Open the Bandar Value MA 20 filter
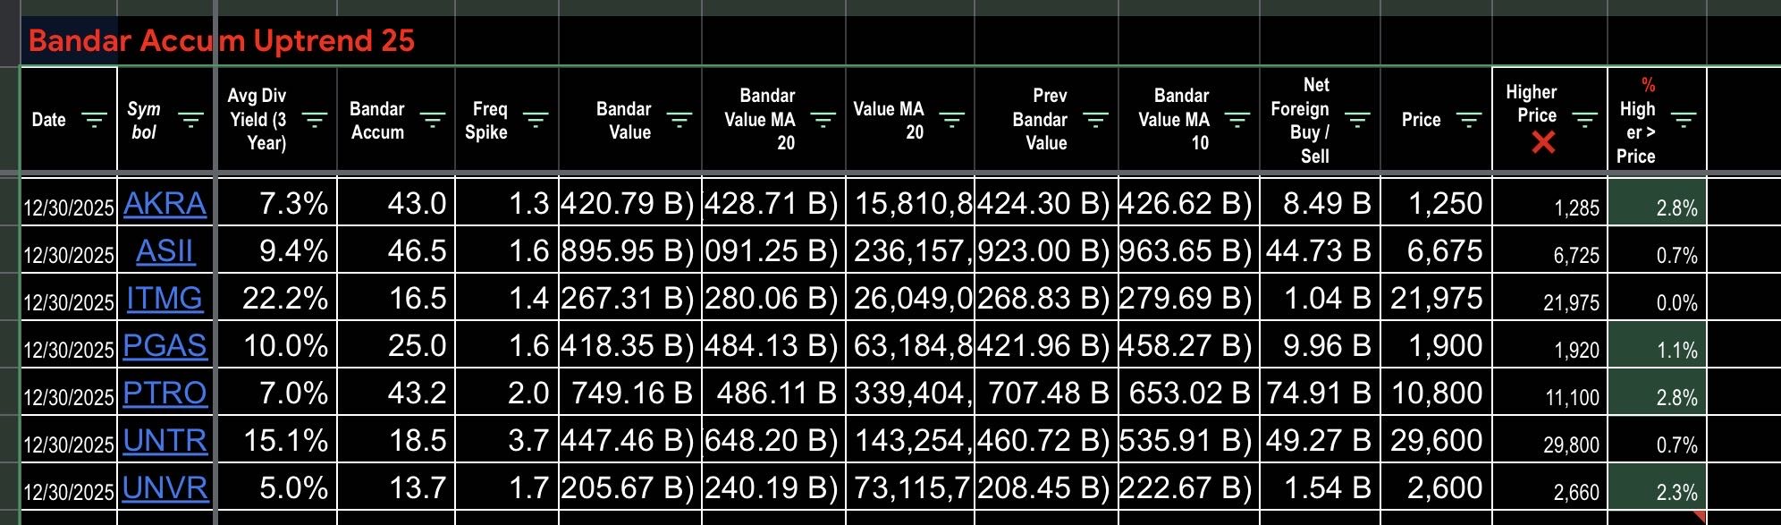1781x525 pixels. pos(823,120)
